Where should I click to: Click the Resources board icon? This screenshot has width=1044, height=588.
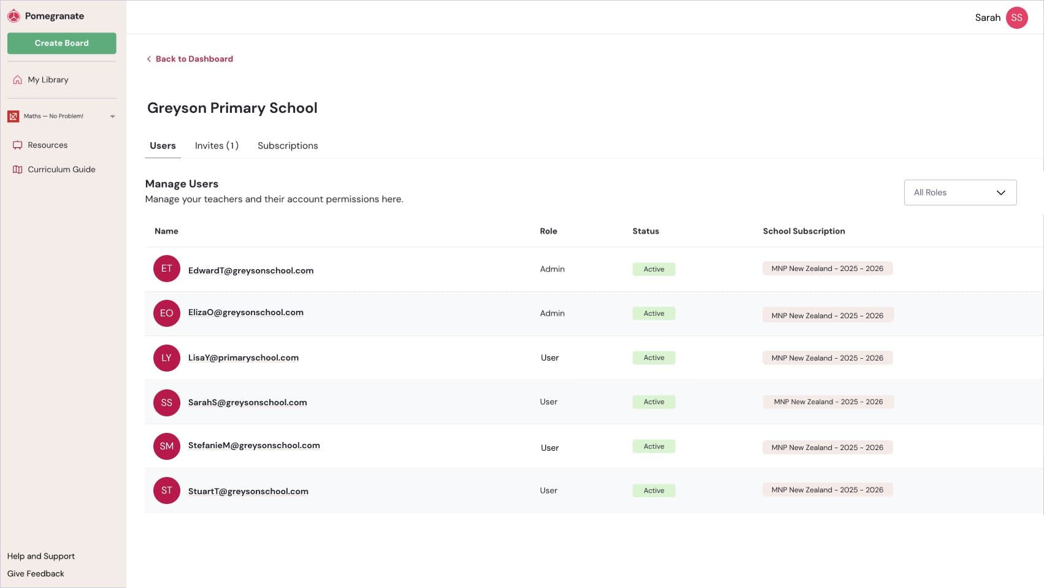pos(17,145)
